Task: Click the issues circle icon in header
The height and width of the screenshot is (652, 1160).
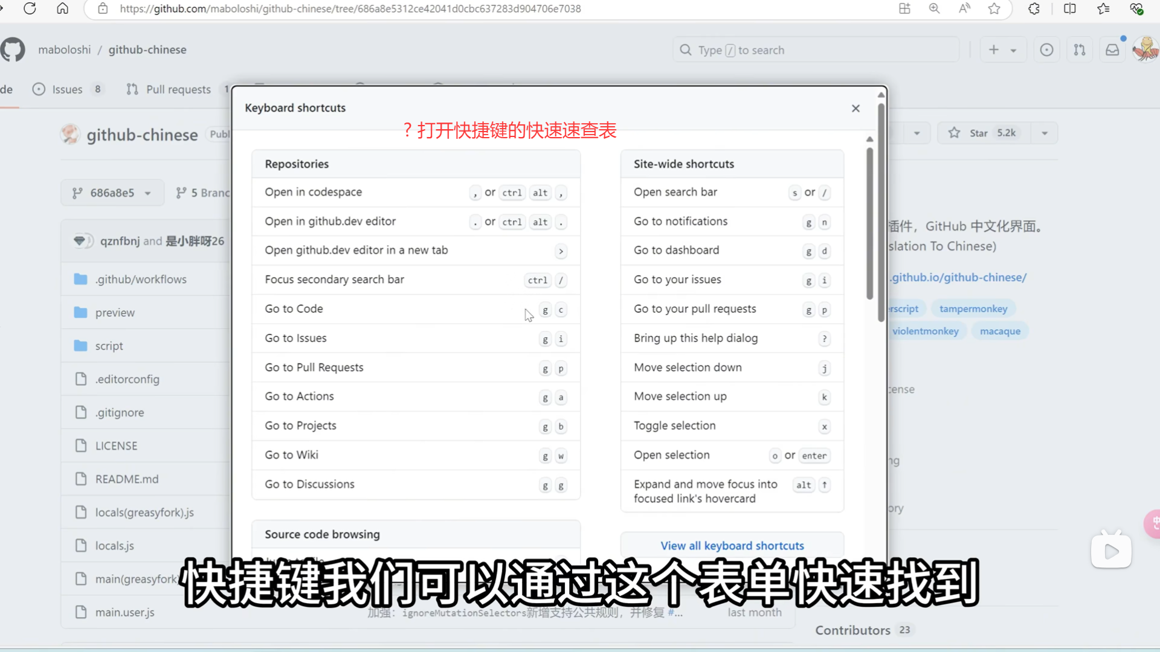Action: [1046, 50]
